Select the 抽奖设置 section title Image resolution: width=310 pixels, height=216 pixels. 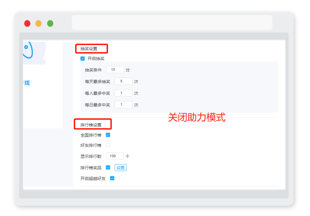[x=89, y=49]
